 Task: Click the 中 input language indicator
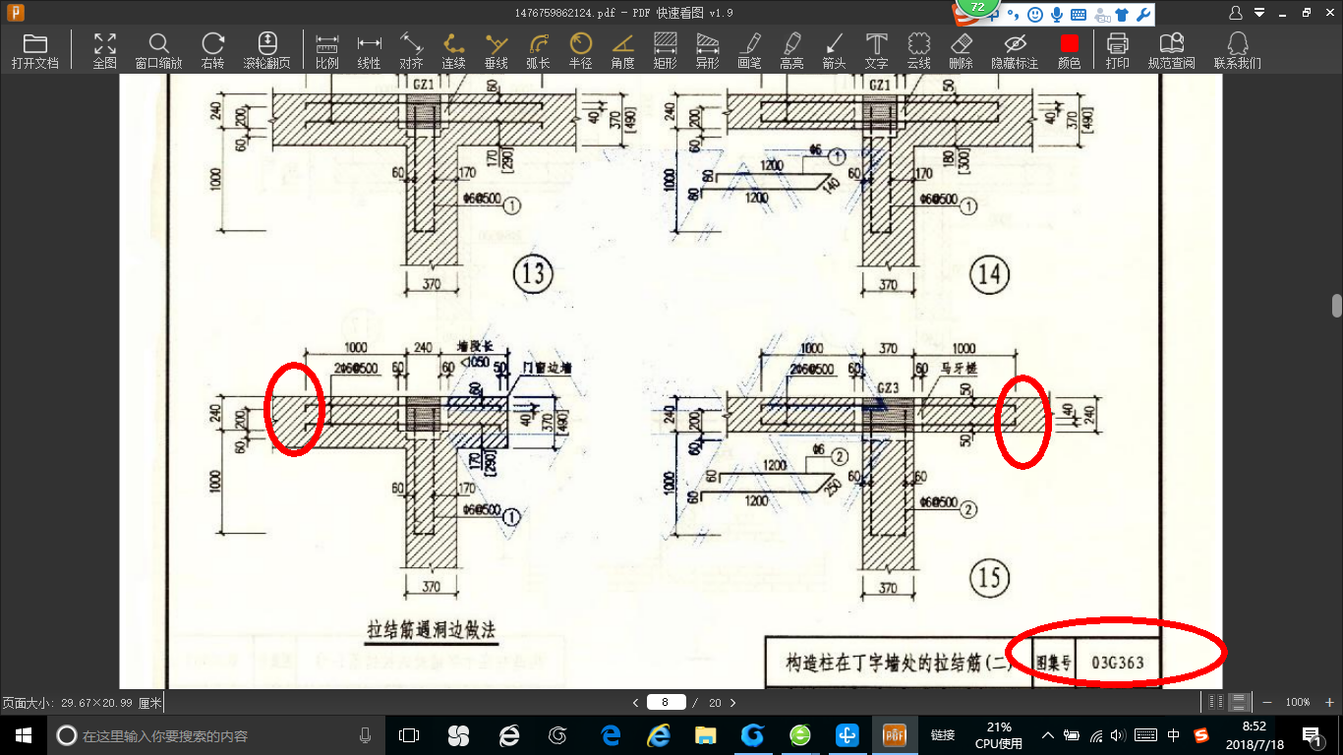coord(1174,735)
